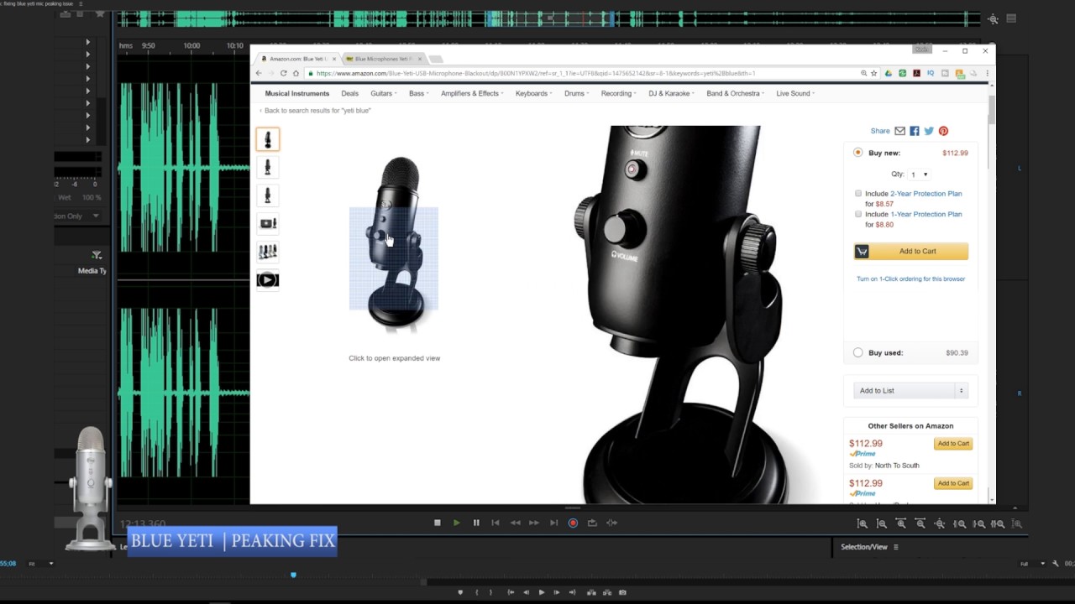
Task: Share product on Pinterest
Action: point(943,131)
